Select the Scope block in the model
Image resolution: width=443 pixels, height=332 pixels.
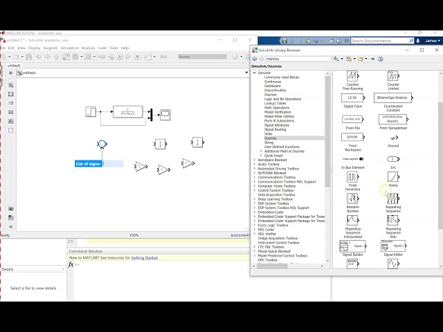165,115
